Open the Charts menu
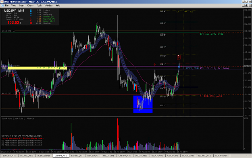252x158 pixels. coord(30,6)
